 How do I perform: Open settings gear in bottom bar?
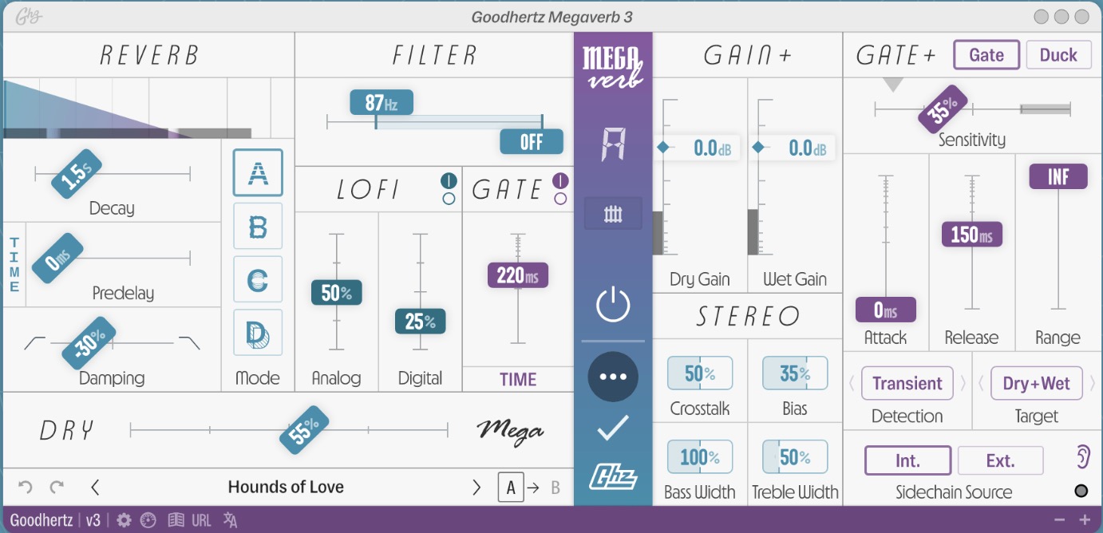point(124,520)
